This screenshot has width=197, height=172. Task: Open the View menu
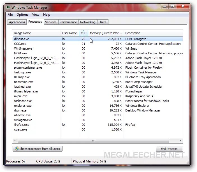(x=36, y=15)
